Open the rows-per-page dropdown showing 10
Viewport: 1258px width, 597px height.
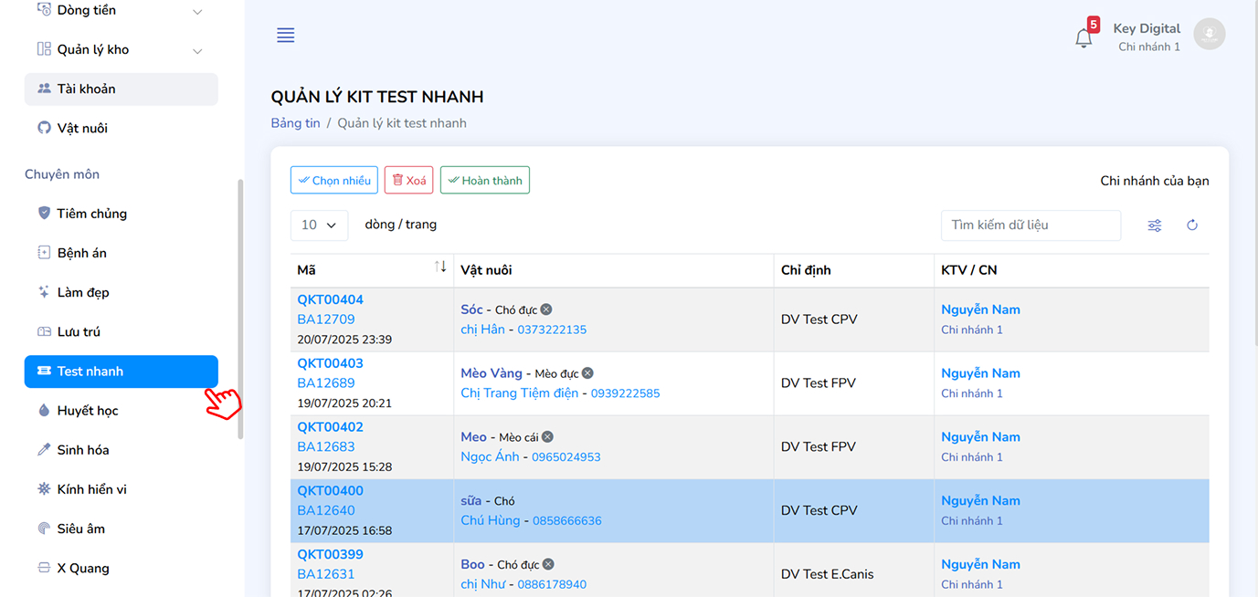(319, 224)
